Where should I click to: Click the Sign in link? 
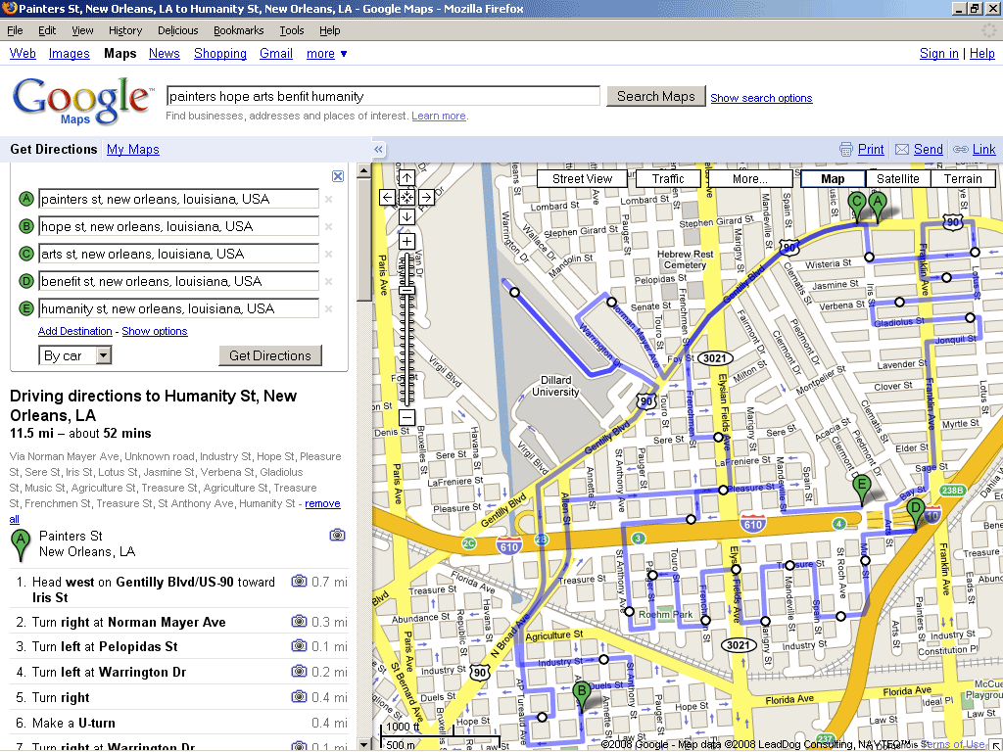point(939,54)
